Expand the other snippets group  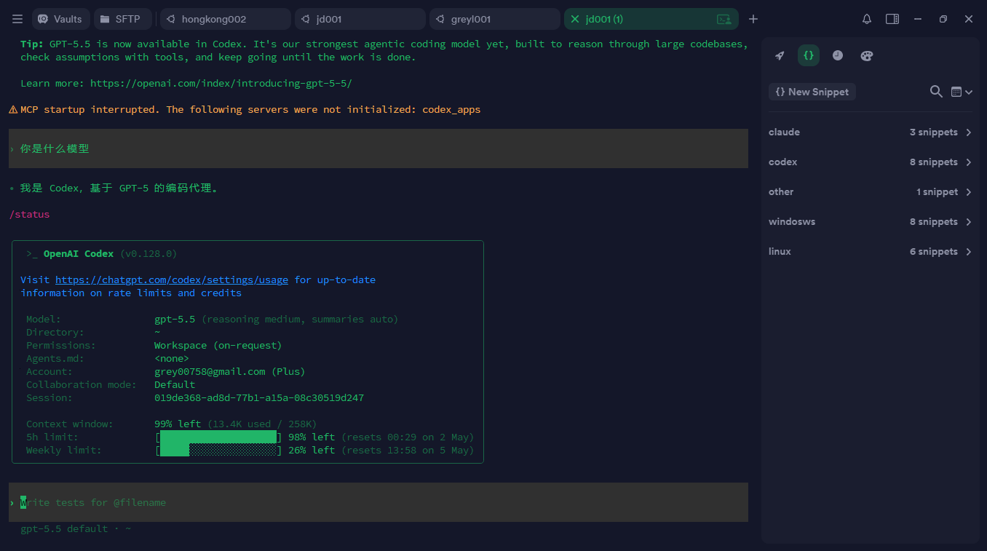871,192
